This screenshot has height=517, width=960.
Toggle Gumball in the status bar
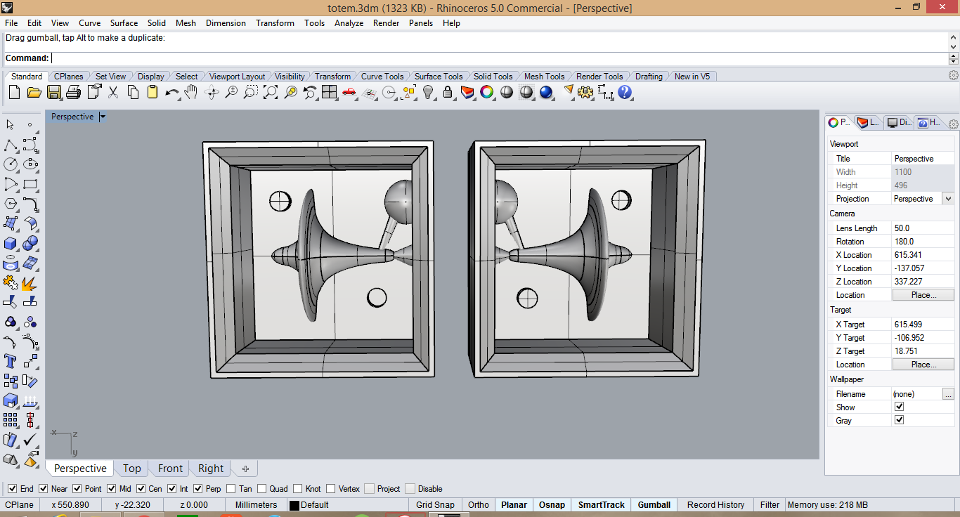point(654,505)
